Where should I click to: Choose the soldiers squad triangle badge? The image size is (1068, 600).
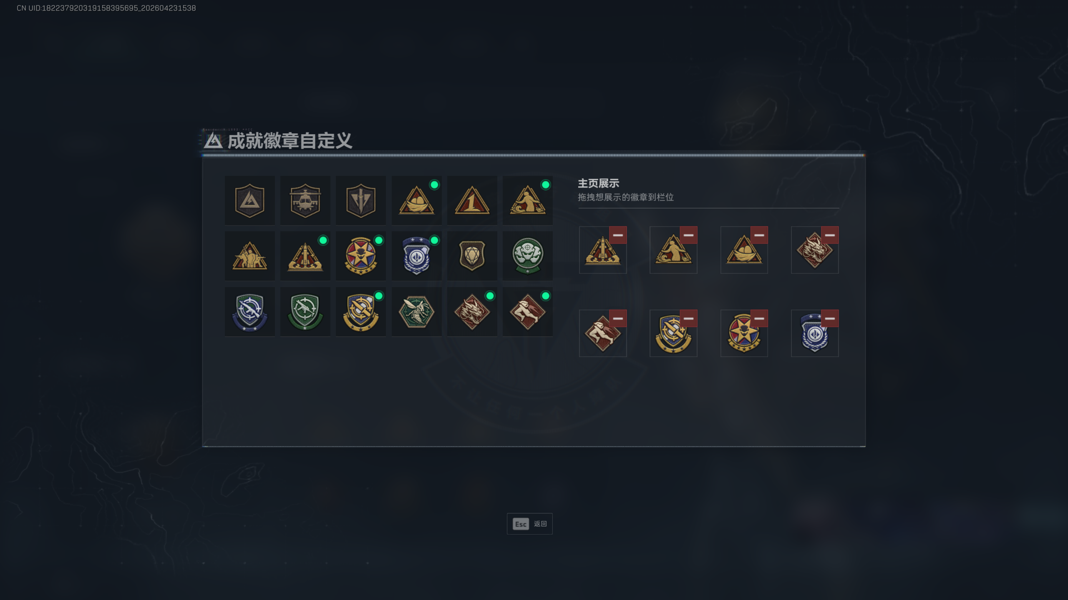[249, 256]
